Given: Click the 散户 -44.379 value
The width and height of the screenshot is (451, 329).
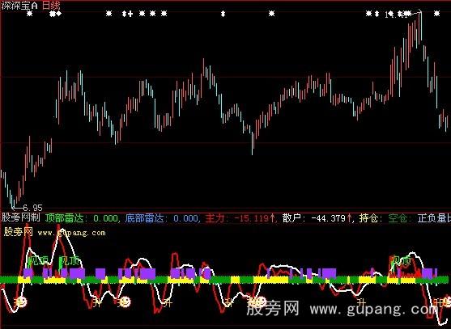Looking at the screenshot, I should point(317,218).
